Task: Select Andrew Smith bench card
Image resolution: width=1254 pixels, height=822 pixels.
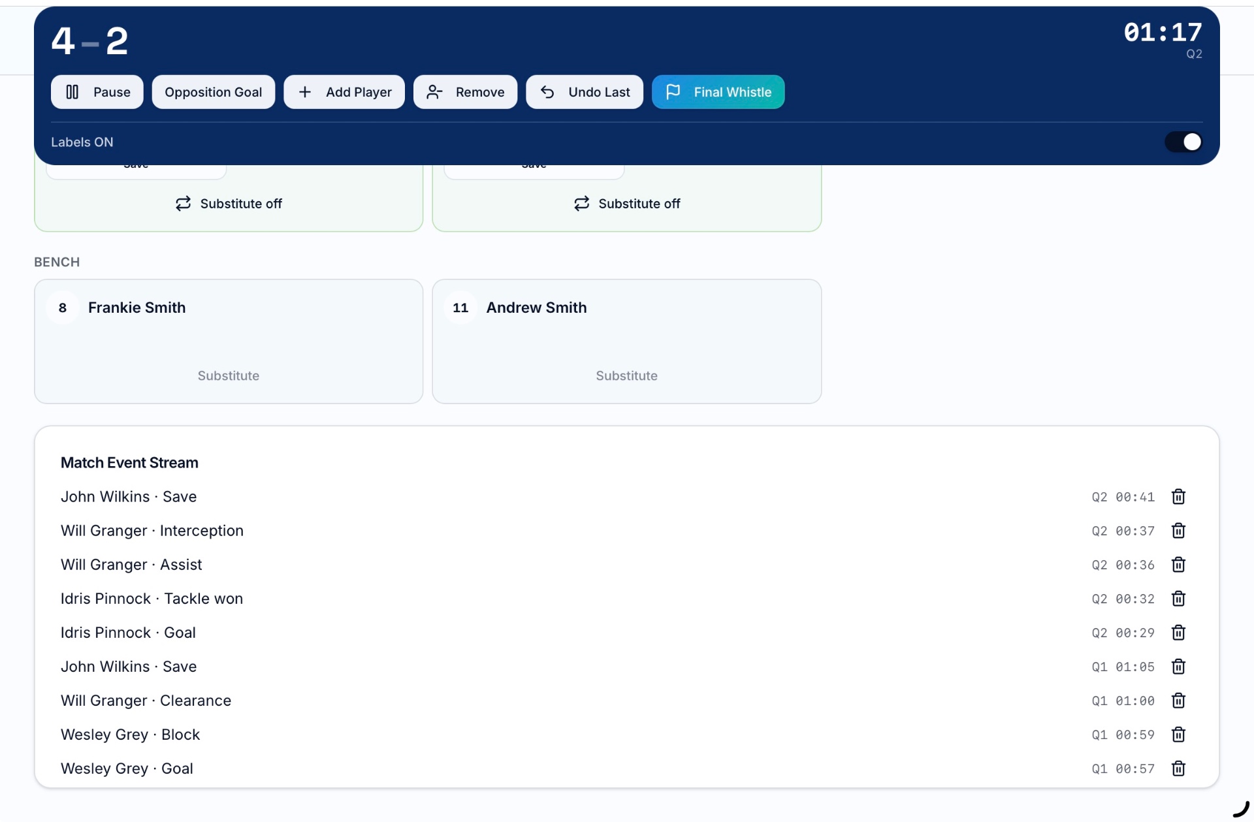Action: pyautogui.click(x=627, y=341)
